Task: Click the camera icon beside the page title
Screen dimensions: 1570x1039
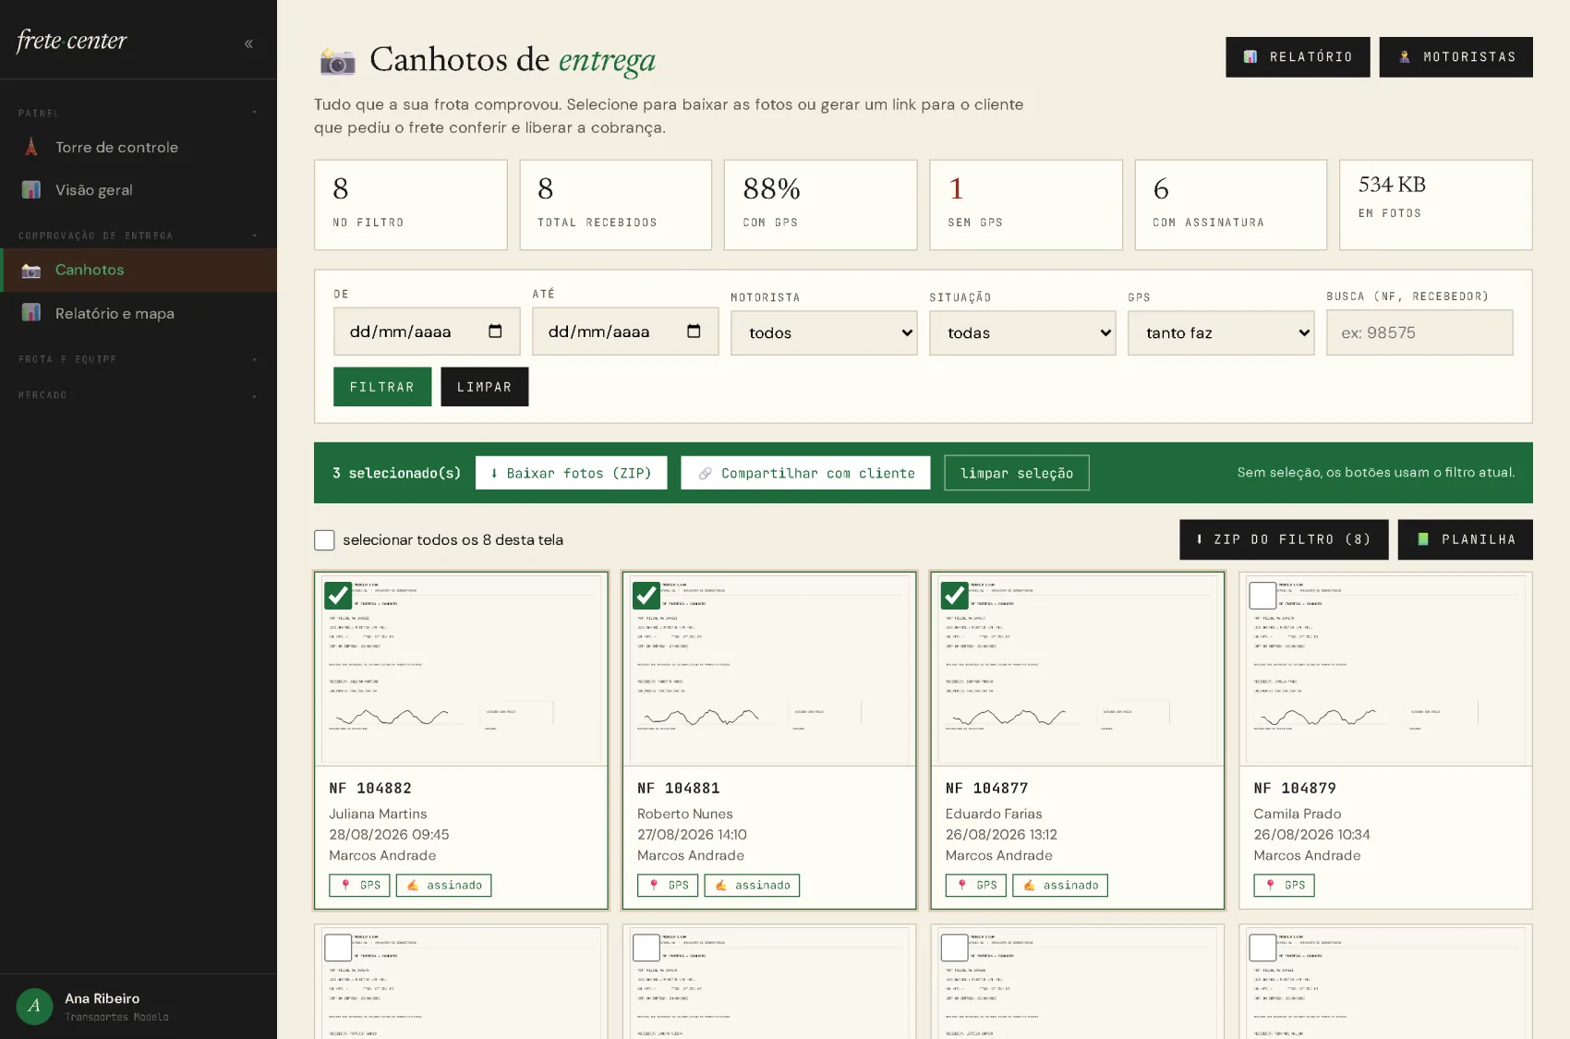Action: [x=337, y=61]
